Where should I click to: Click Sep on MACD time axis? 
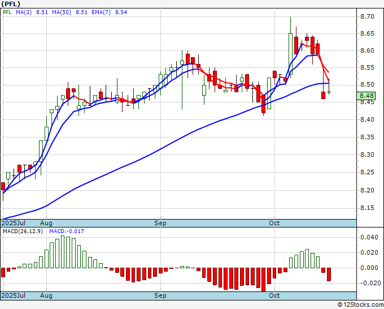coord(160,295)
